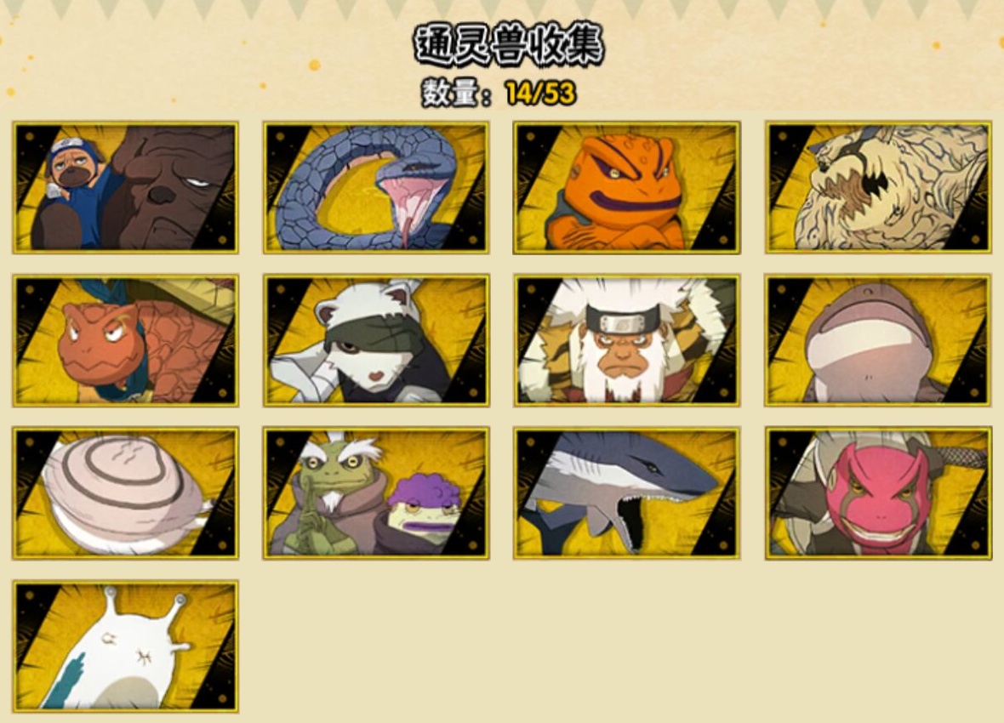Select the pink-faced demon summon card

point(878,493)
